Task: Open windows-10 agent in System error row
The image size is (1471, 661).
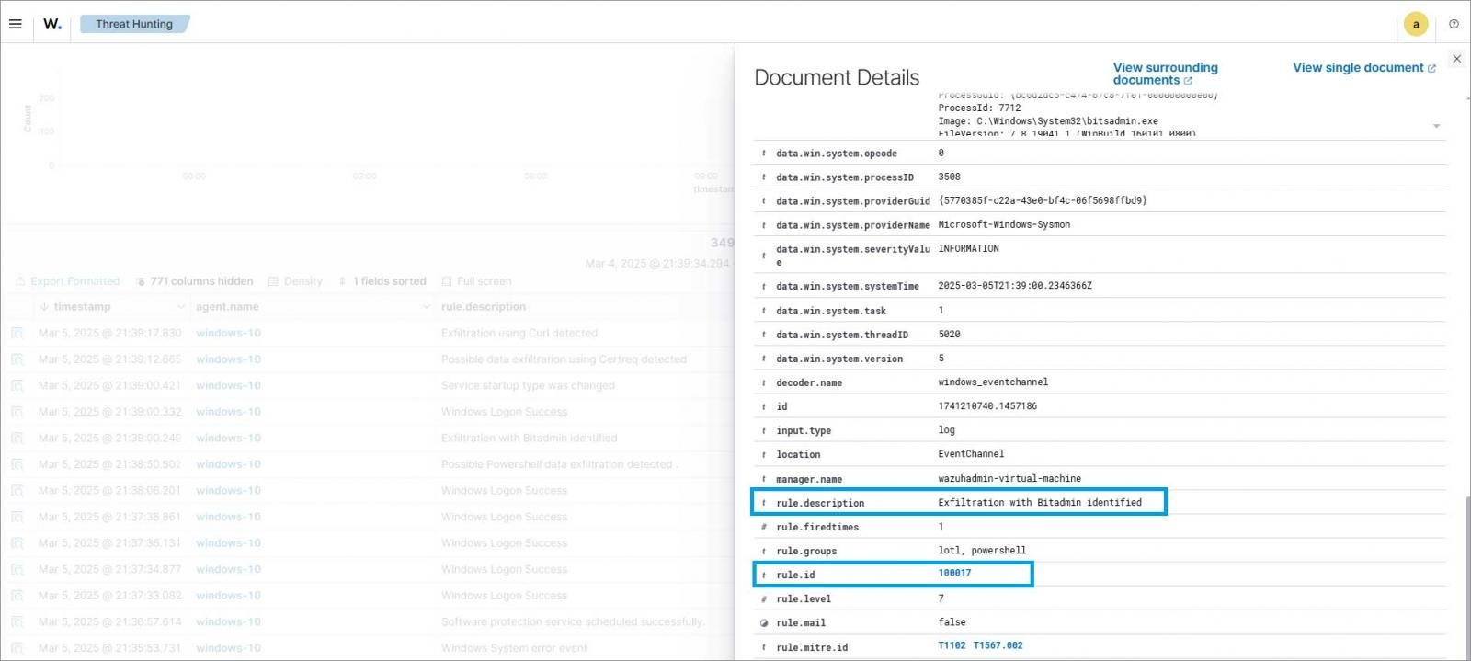Action: coord(228,648)
